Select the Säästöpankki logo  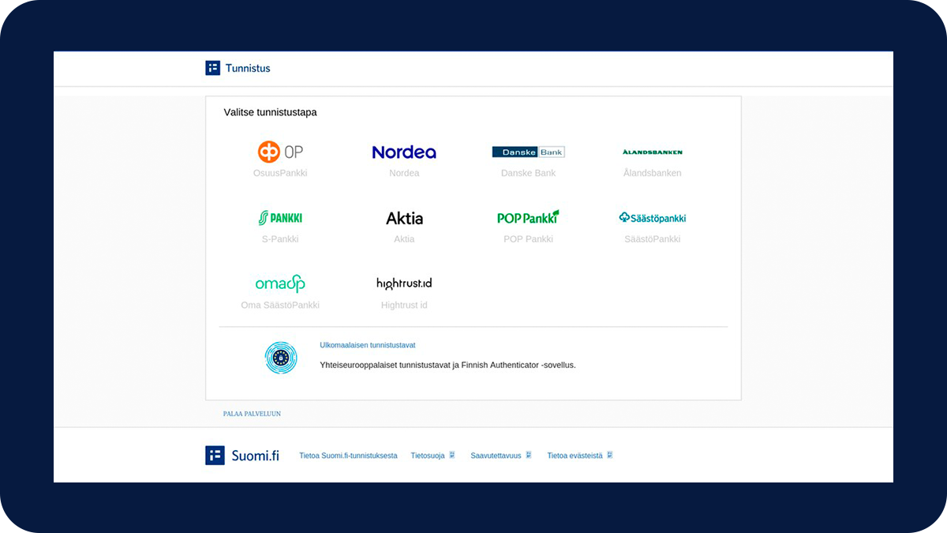tap(652, 218)
